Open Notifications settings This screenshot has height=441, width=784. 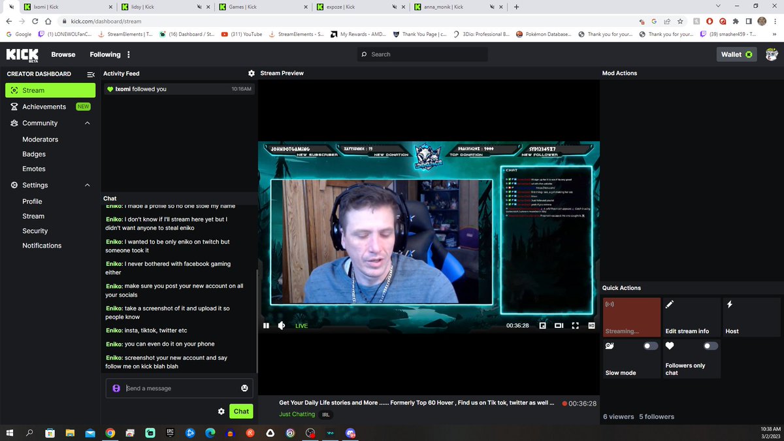(x=42, y=246)
